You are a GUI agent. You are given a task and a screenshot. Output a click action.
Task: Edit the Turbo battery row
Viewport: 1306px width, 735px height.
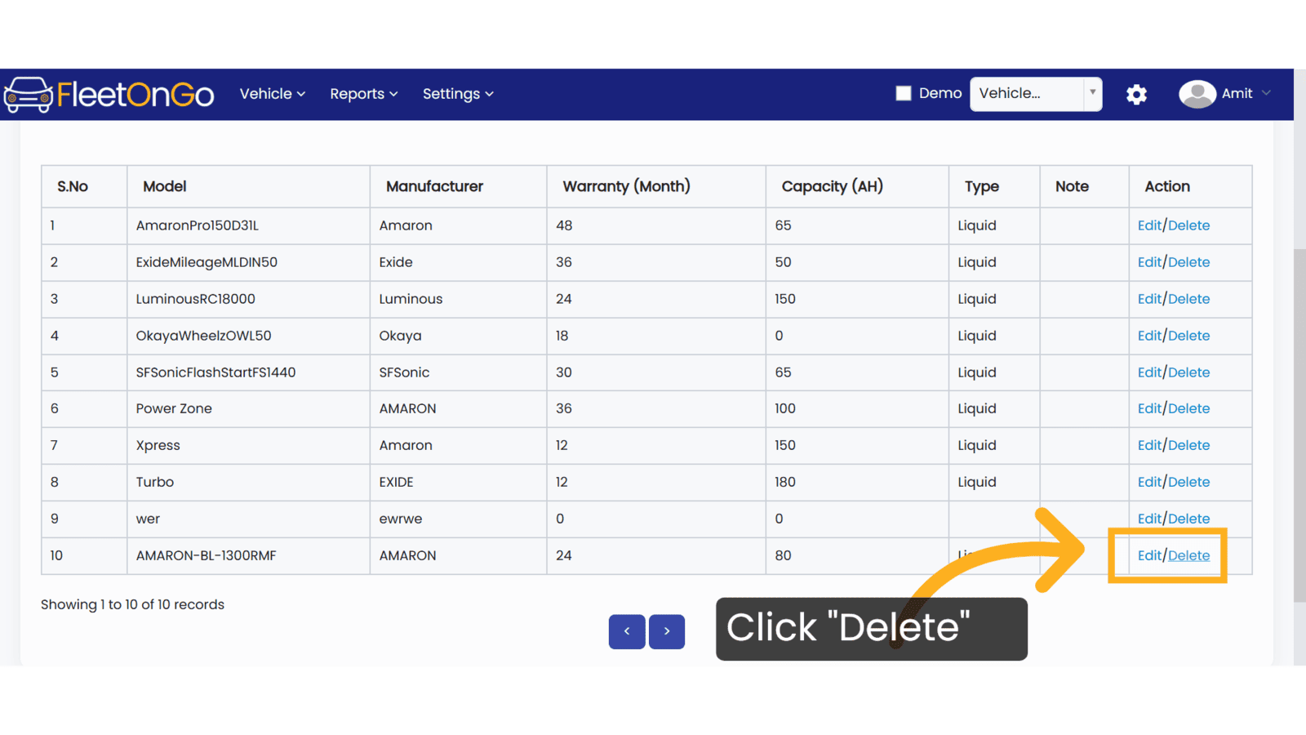tap(1149, 482)
